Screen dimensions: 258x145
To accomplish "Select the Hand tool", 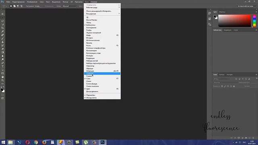I will pos(2,77).
